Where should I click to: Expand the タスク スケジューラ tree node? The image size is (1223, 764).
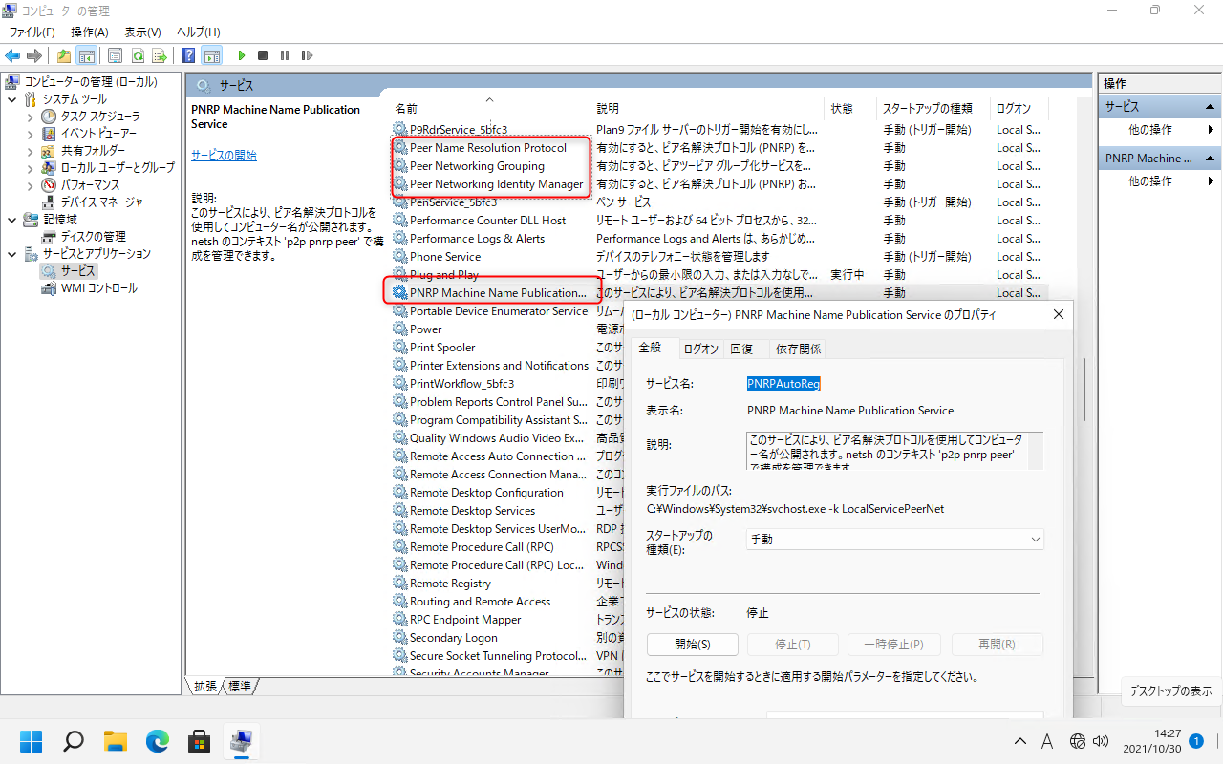30,116
